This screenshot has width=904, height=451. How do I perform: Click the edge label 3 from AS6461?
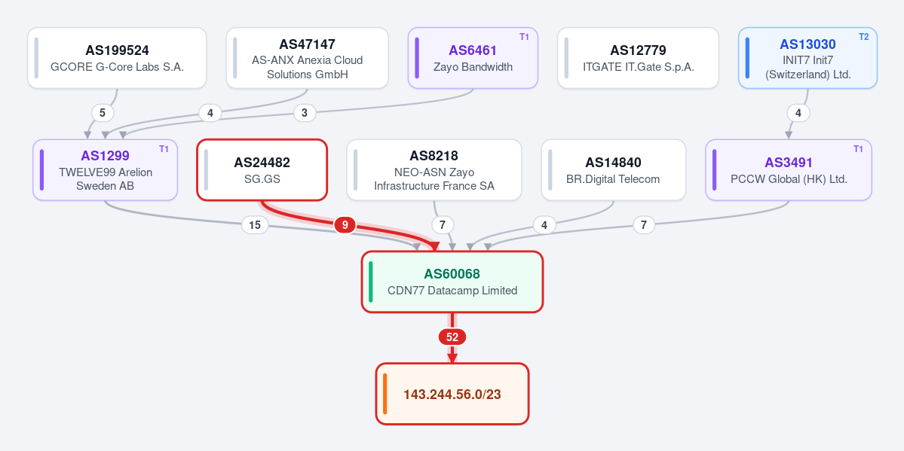(305, 113)
